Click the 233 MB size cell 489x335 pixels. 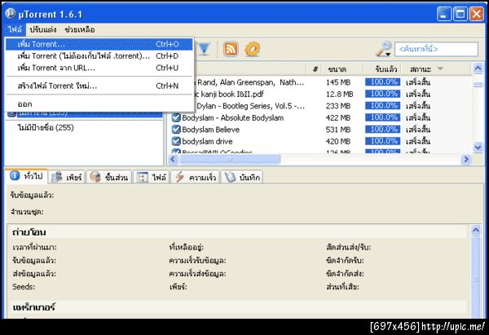338,106
